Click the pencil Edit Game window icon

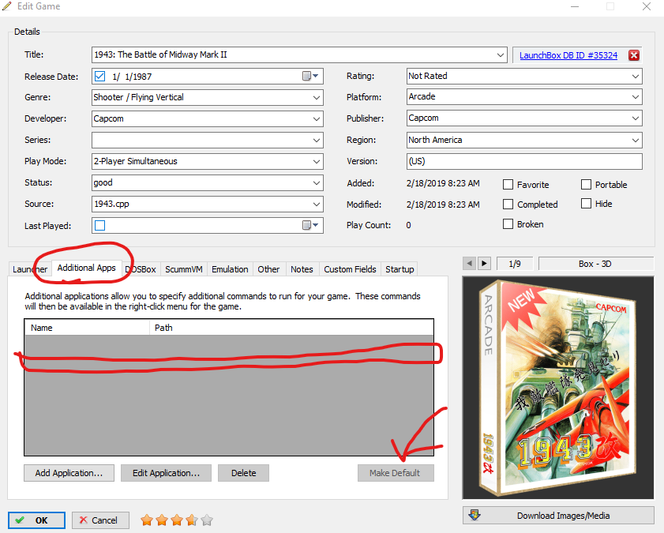(7, 6)
